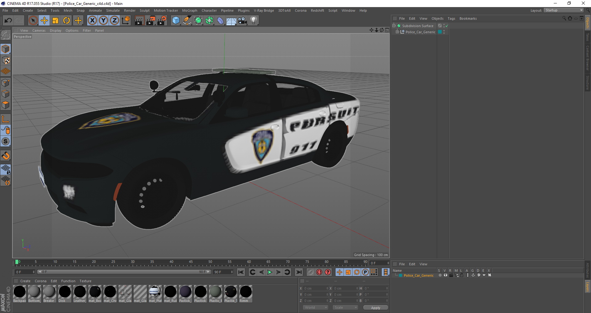Open Object Manager Bookmarks menu
591x313 pixels.
click(468, 18)
